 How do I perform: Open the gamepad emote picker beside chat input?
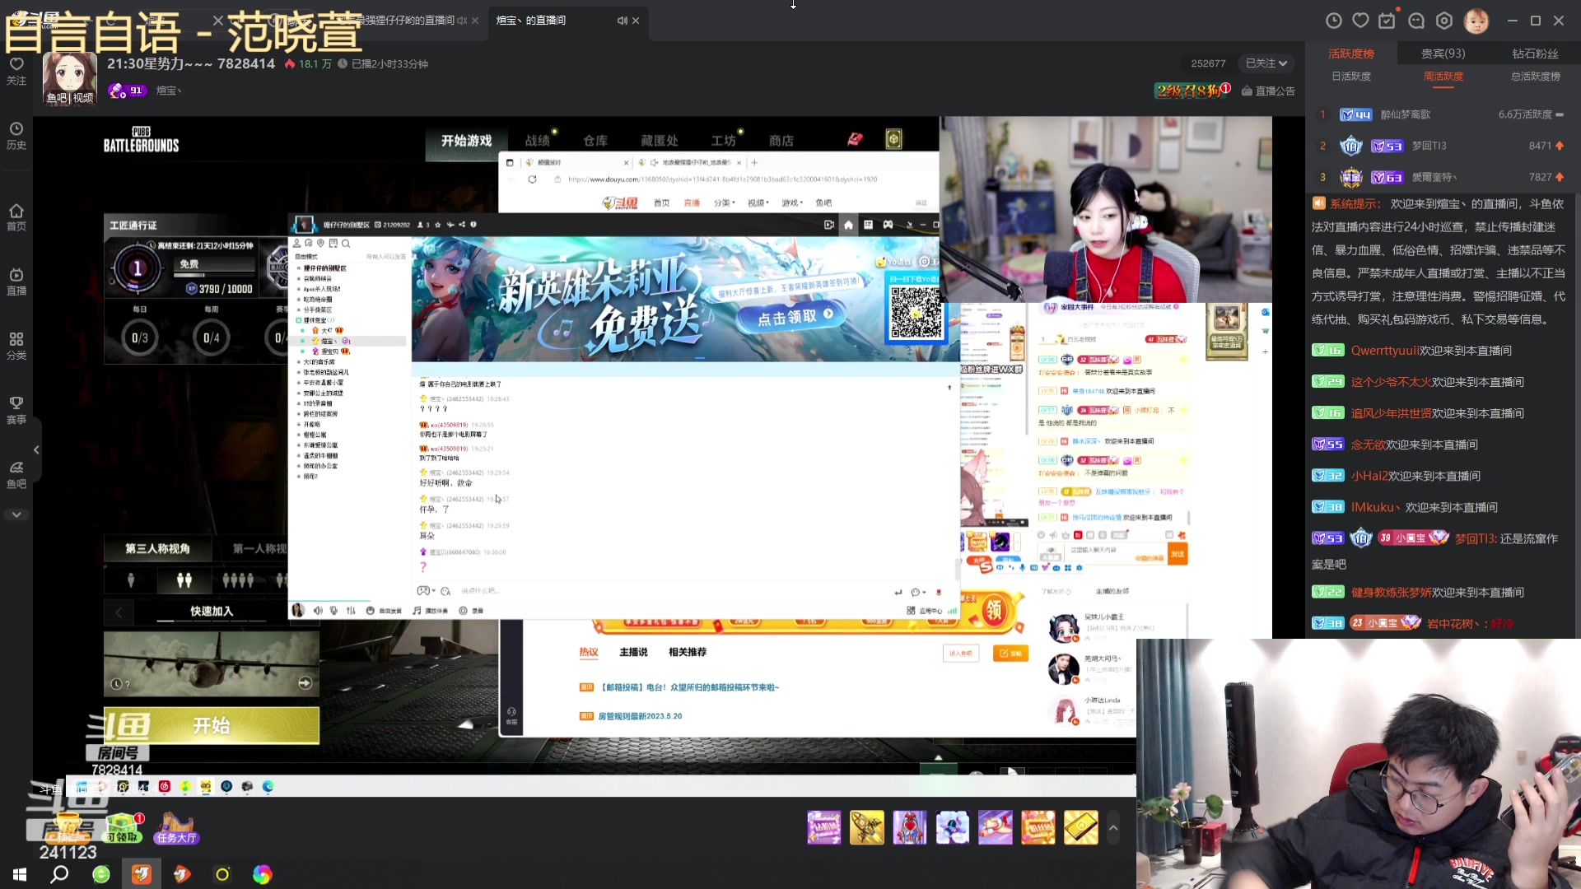click(x=424, y=590)
